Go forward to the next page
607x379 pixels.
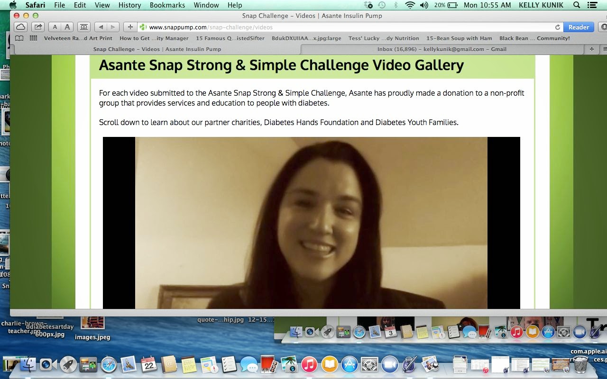[x=113, y=27]
